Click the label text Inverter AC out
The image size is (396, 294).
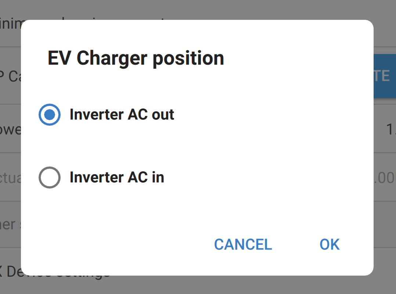pos(122,114)
